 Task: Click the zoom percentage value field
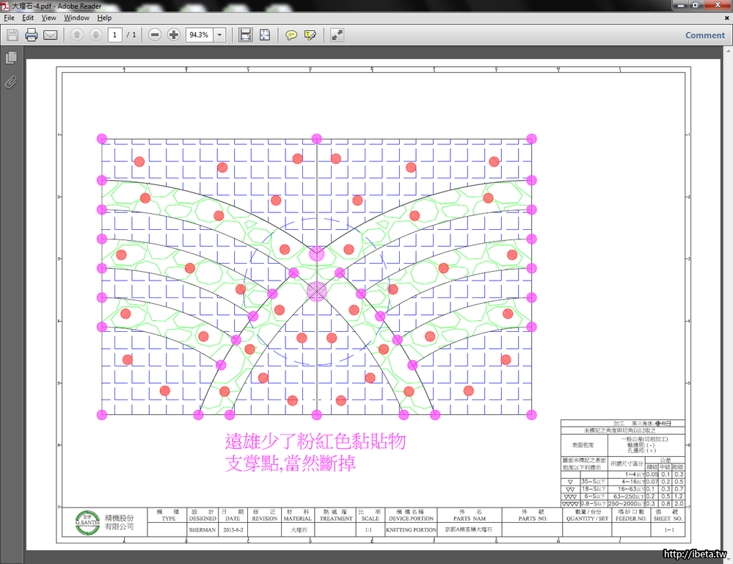tap(199, 35)
